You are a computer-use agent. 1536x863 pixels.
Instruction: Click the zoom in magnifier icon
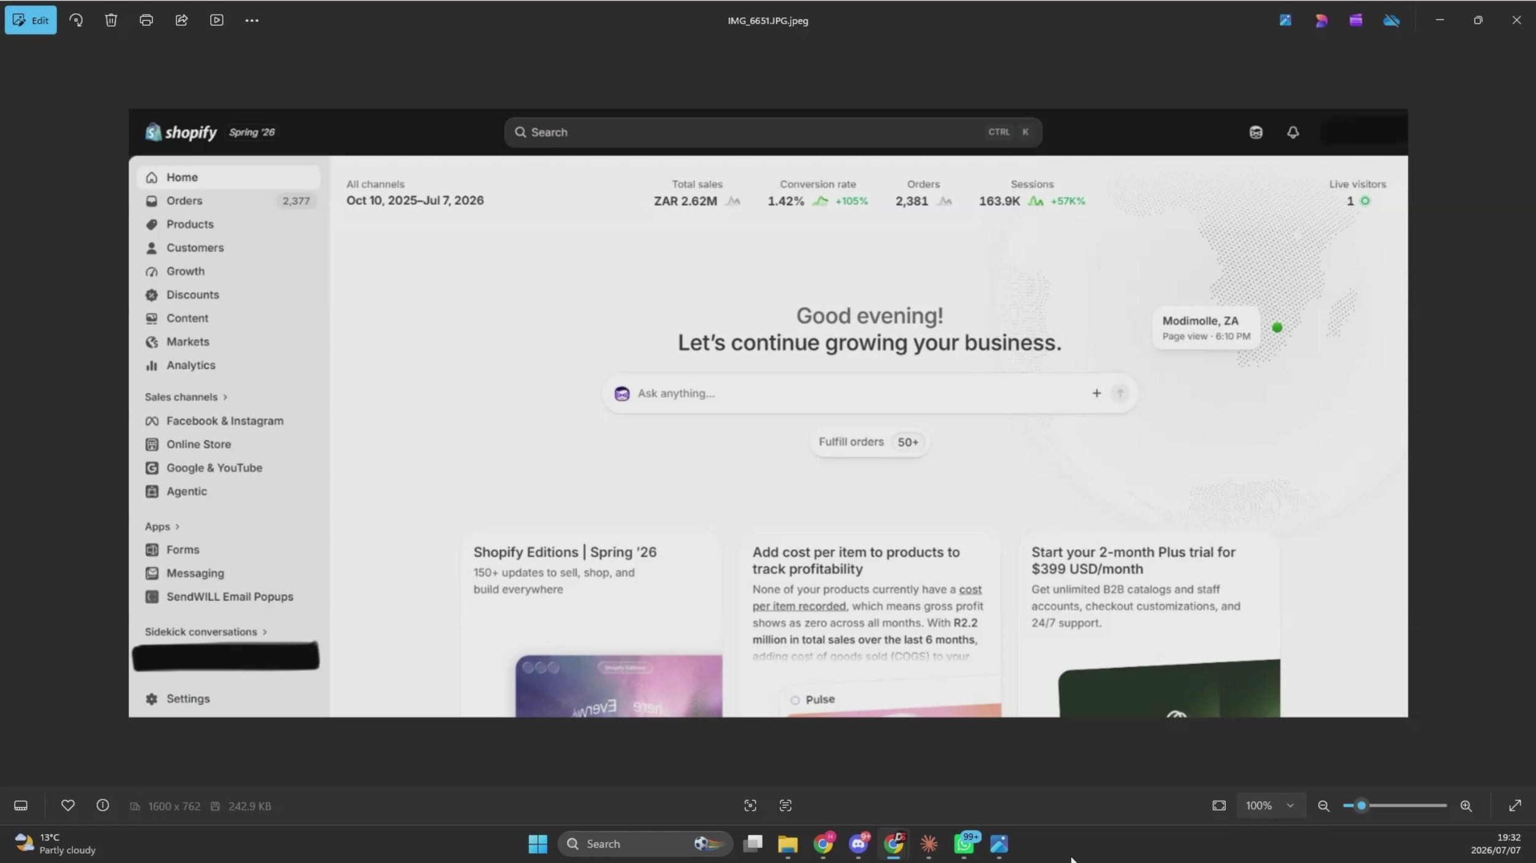point(1466,806)
